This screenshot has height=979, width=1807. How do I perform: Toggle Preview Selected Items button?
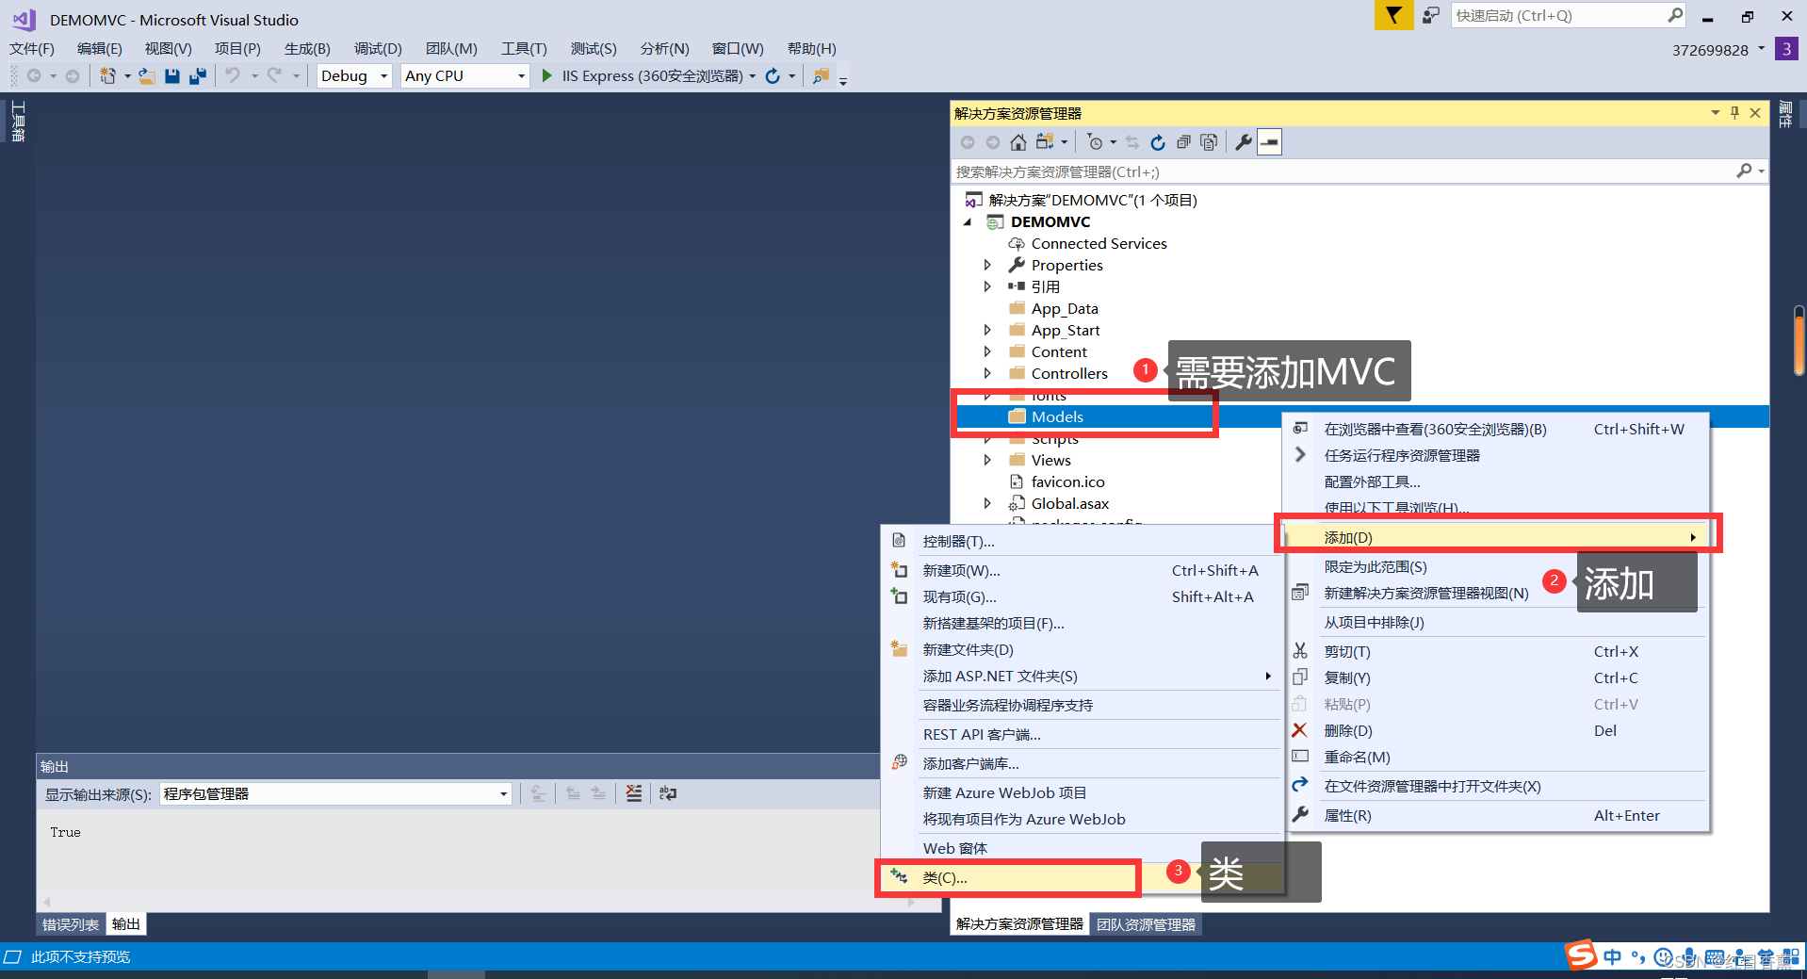click(x=1270, y=142)
